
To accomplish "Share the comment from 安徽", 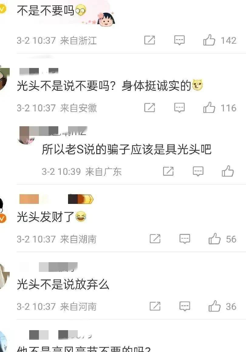I will [150, 108].
